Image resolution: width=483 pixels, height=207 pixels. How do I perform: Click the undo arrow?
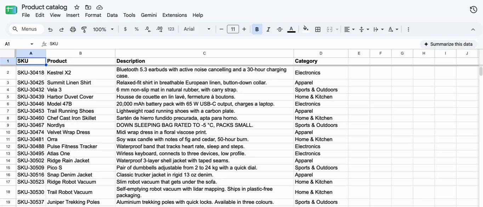coord(50,29)
